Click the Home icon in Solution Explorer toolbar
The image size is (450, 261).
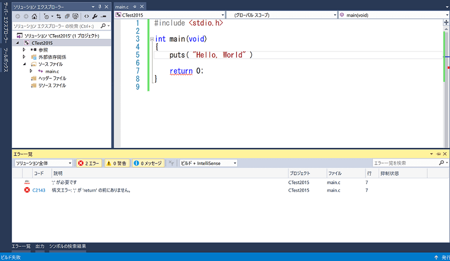coord(34,17)
